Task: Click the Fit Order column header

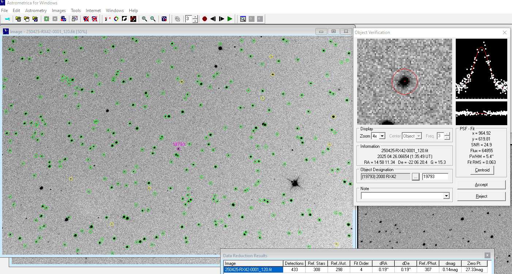Action: (x=361, y=263)
